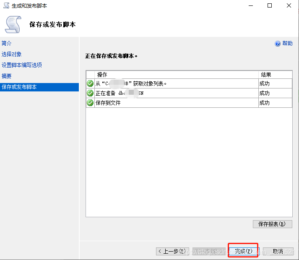
Task: Click 成功 result in 获取对象列表 row
Action: tap(264, 83)
